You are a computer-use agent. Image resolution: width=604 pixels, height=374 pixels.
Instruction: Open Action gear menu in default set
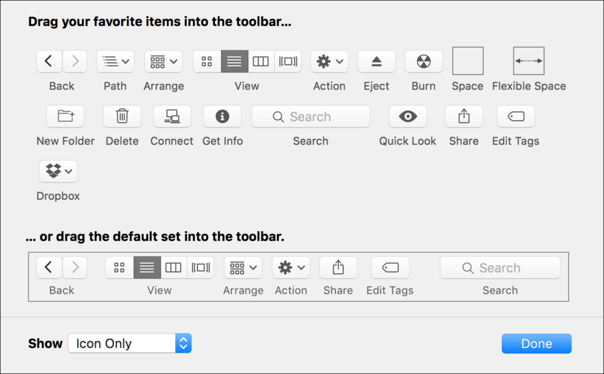291,268
